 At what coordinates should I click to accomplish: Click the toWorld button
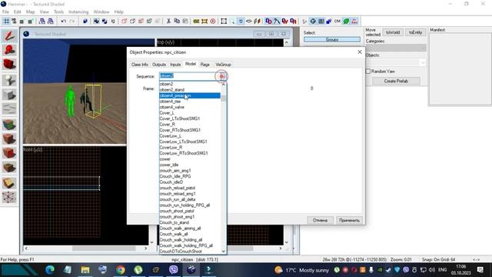[x=393, y=32]
